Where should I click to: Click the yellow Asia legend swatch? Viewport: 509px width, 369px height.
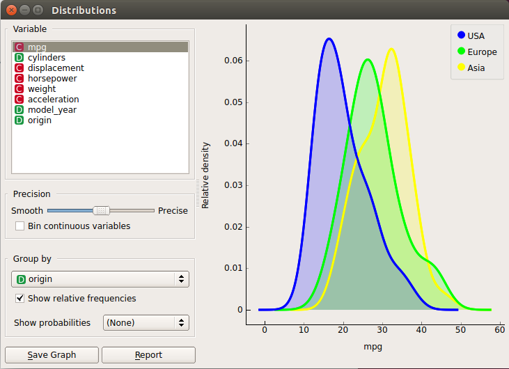click(x=462, y=68)
